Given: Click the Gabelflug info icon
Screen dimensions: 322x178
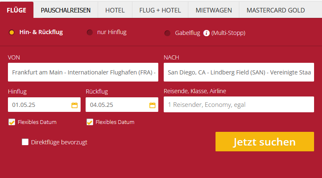Looking at the screenshot, I should tap(206, 33).
